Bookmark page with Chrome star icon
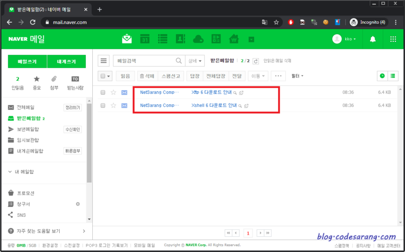This screenshot has height=252, width=405. (276, 22)
